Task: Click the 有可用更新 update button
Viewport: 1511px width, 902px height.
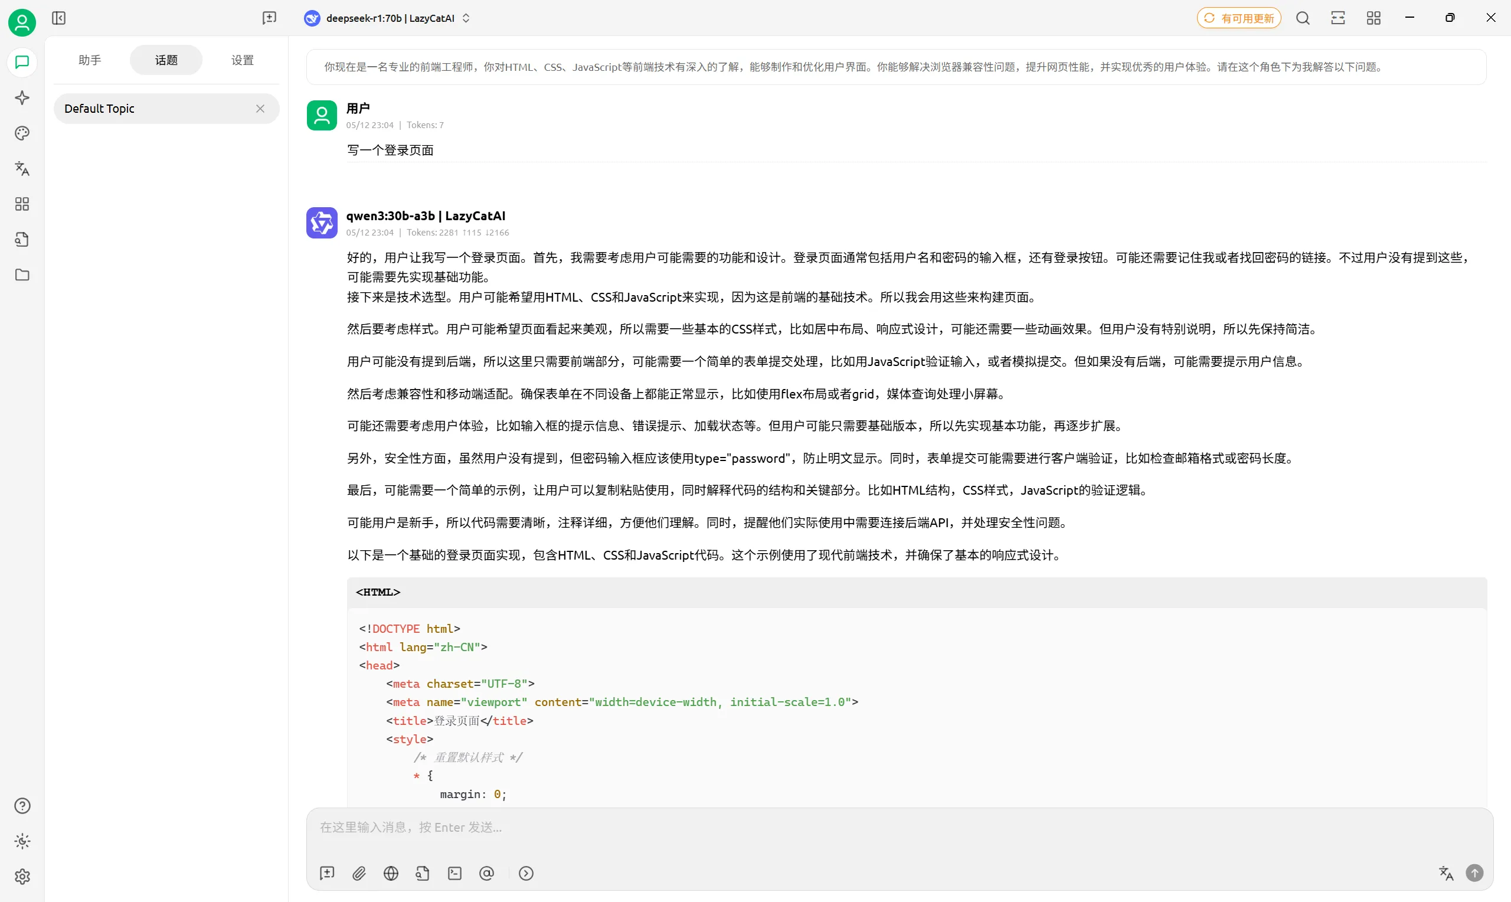Action: point(1239,18)
